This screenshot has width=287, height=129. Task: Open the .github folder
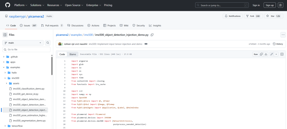tap(14, 57)
